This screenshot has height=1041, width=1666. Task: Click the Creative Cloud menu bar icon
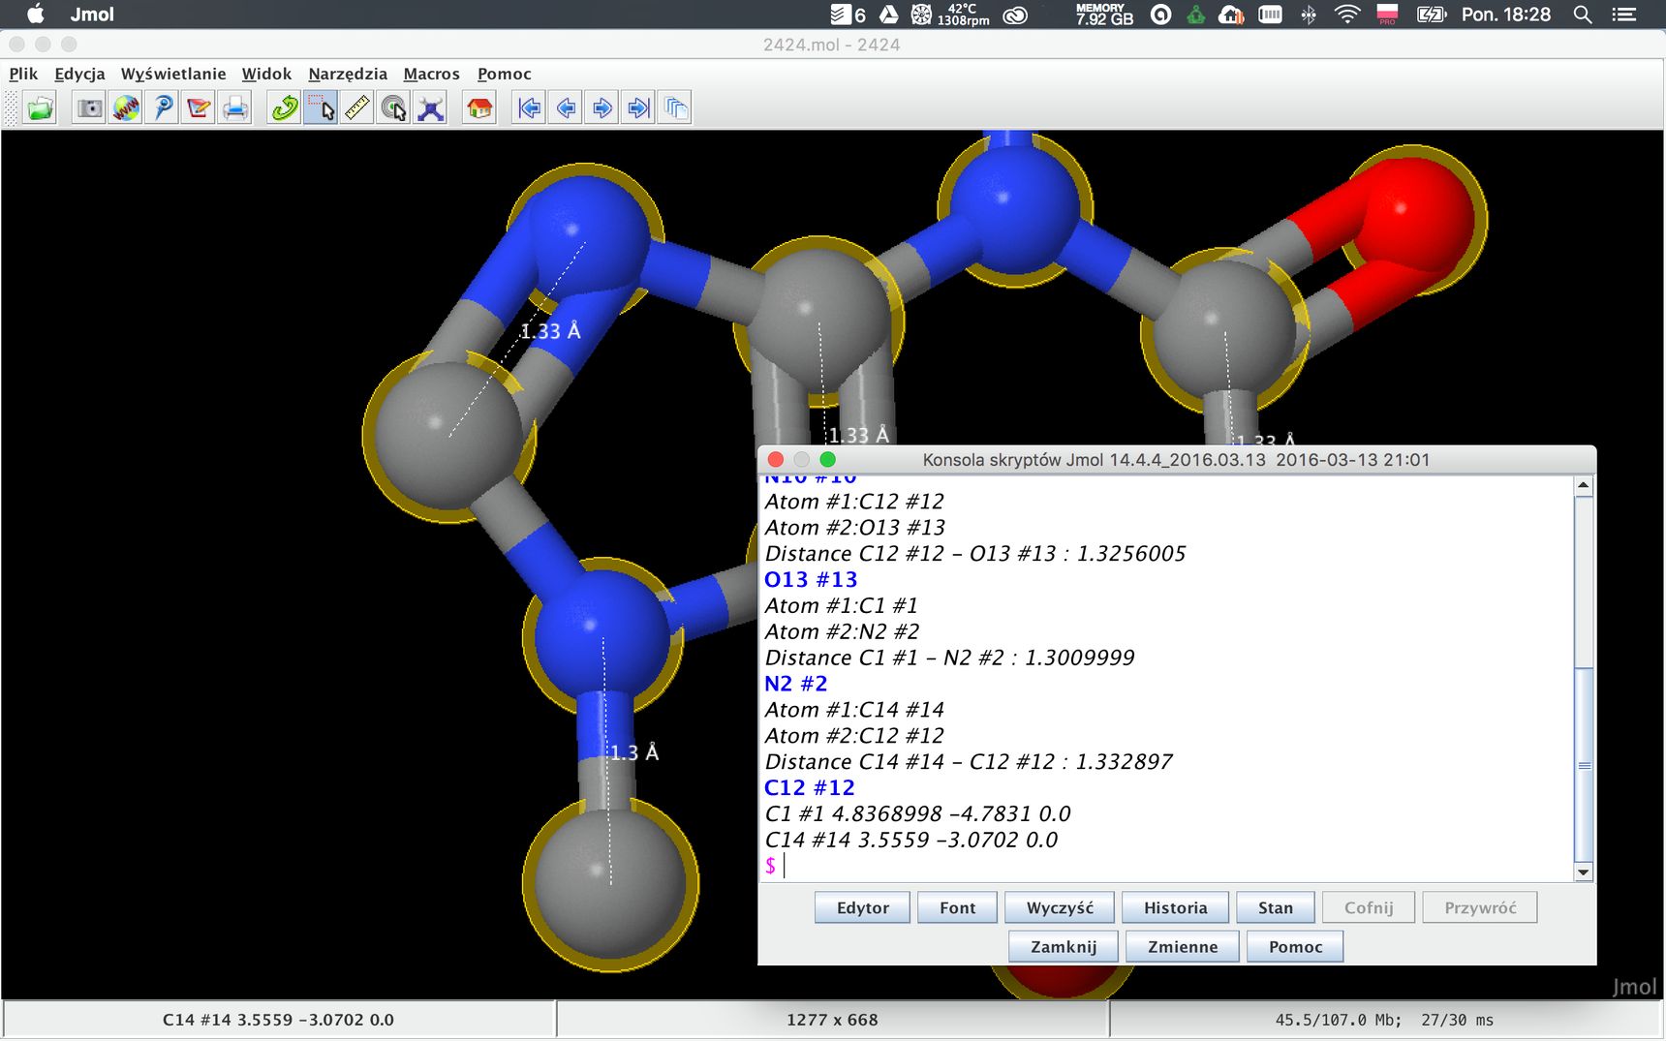pos(1015,15)
